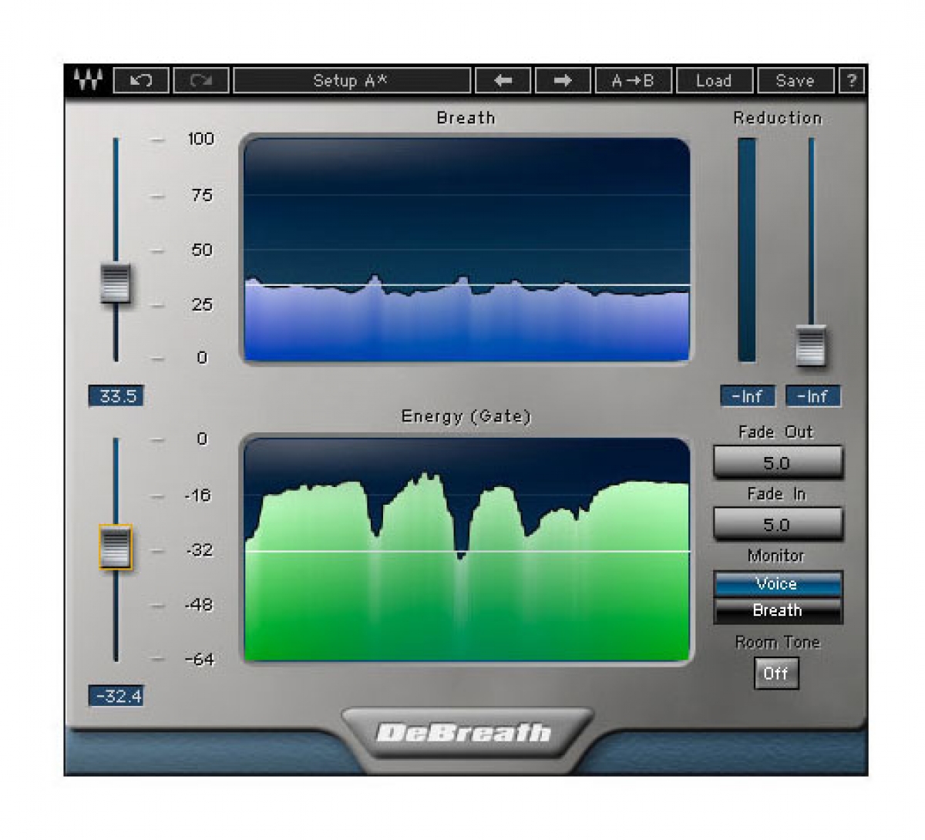Click the left -Inf meter readout
Image resolution: width=925 pixels, height=840 pixels.
747,396
